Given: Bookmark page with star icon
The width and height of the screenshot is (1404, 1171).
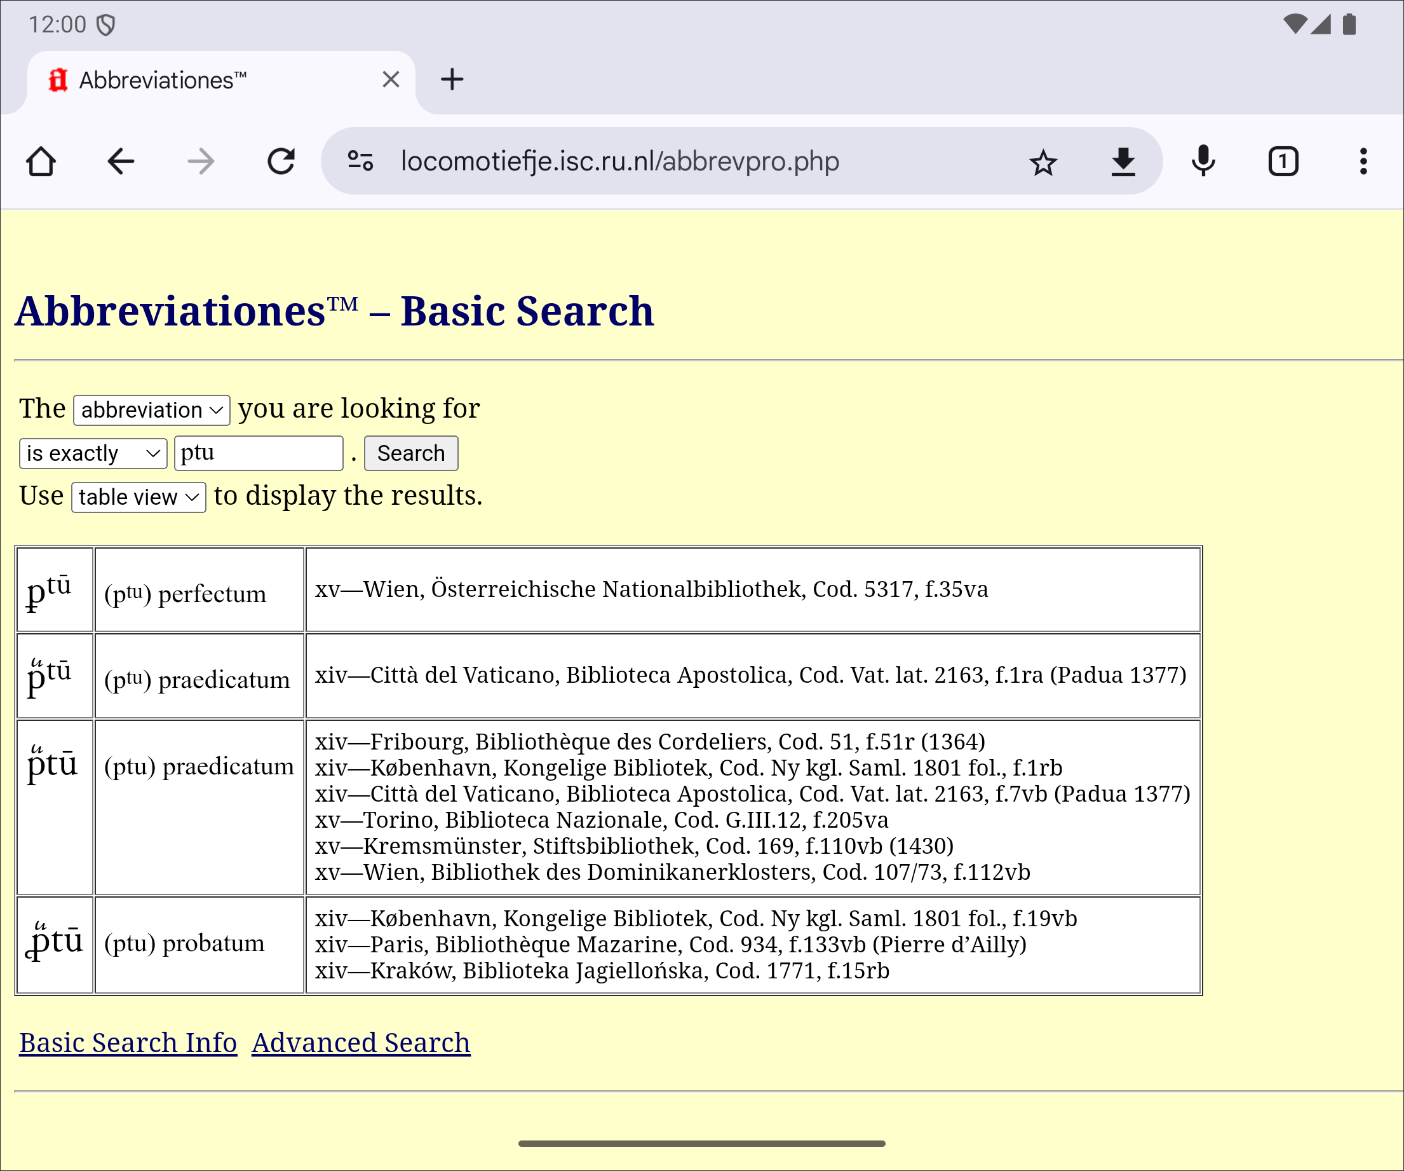Looking at the screenshot, I should [x=1043, y=163].
